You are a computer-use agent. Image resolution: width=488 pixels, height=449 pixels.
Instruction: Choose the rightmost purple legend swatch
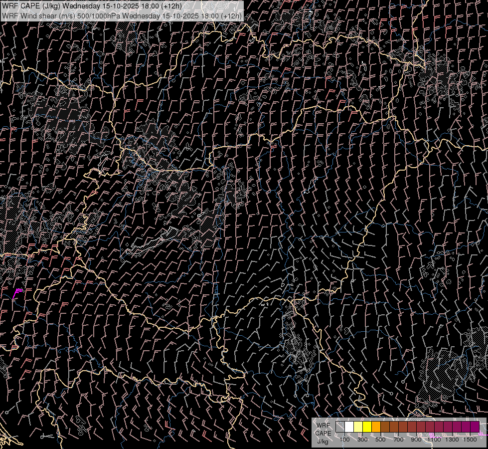pyautogui.click(x=475, y=427)
